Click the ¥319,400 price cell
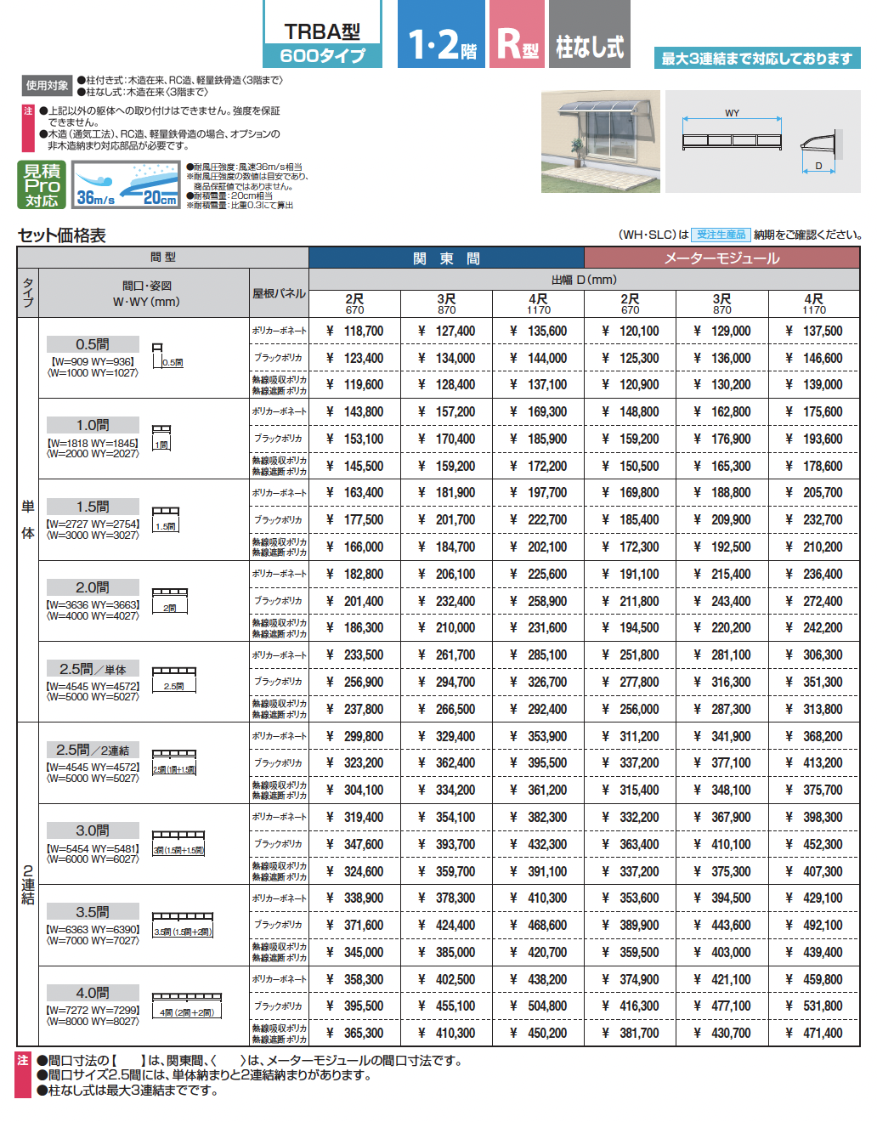The width and height of the screenshot is (877, 1122). (355, 817)
